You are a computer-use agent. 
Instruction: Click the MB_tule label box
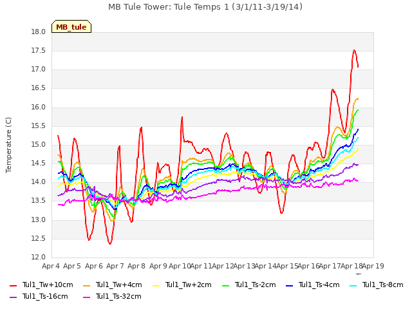point(71,26)
